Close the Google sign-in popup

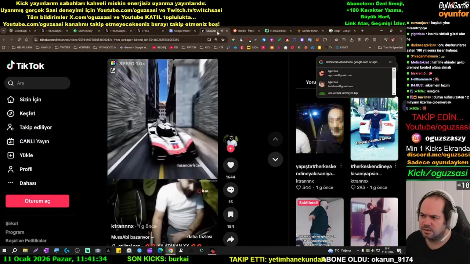(x=390, y=62)
